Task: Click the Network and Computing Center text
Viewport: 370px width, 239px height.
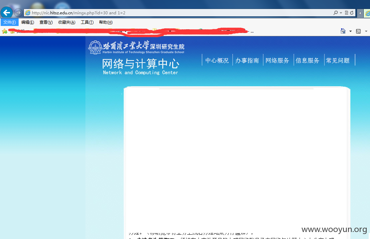Action: [x=140, y=73]
